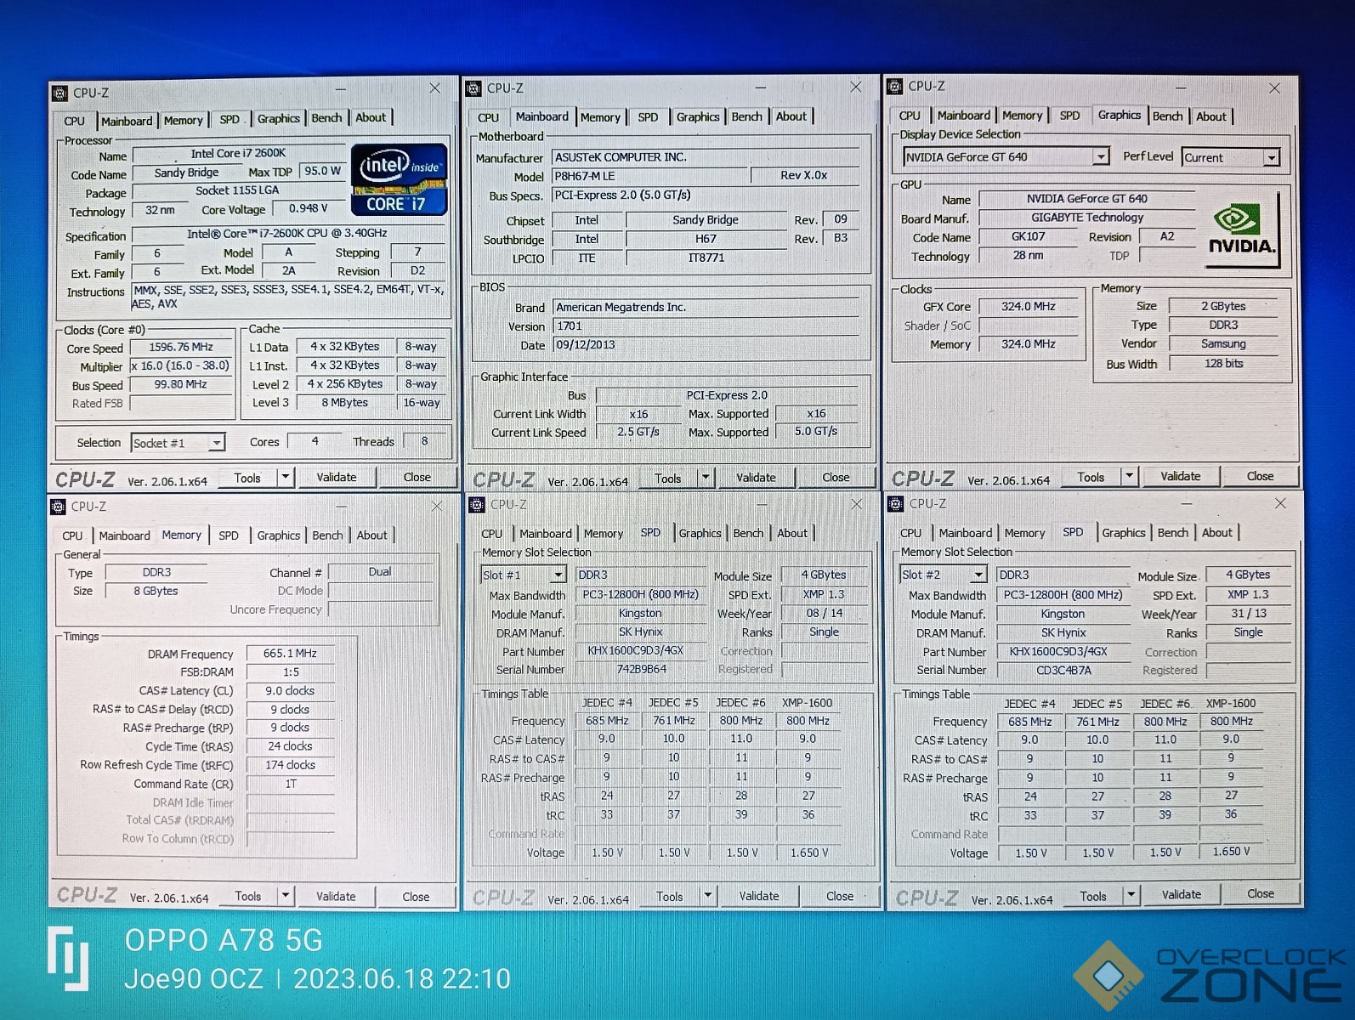Switch to the Mainboard tab in the Processor window
Viewport: 1355px width, 1020px height.
127,121
